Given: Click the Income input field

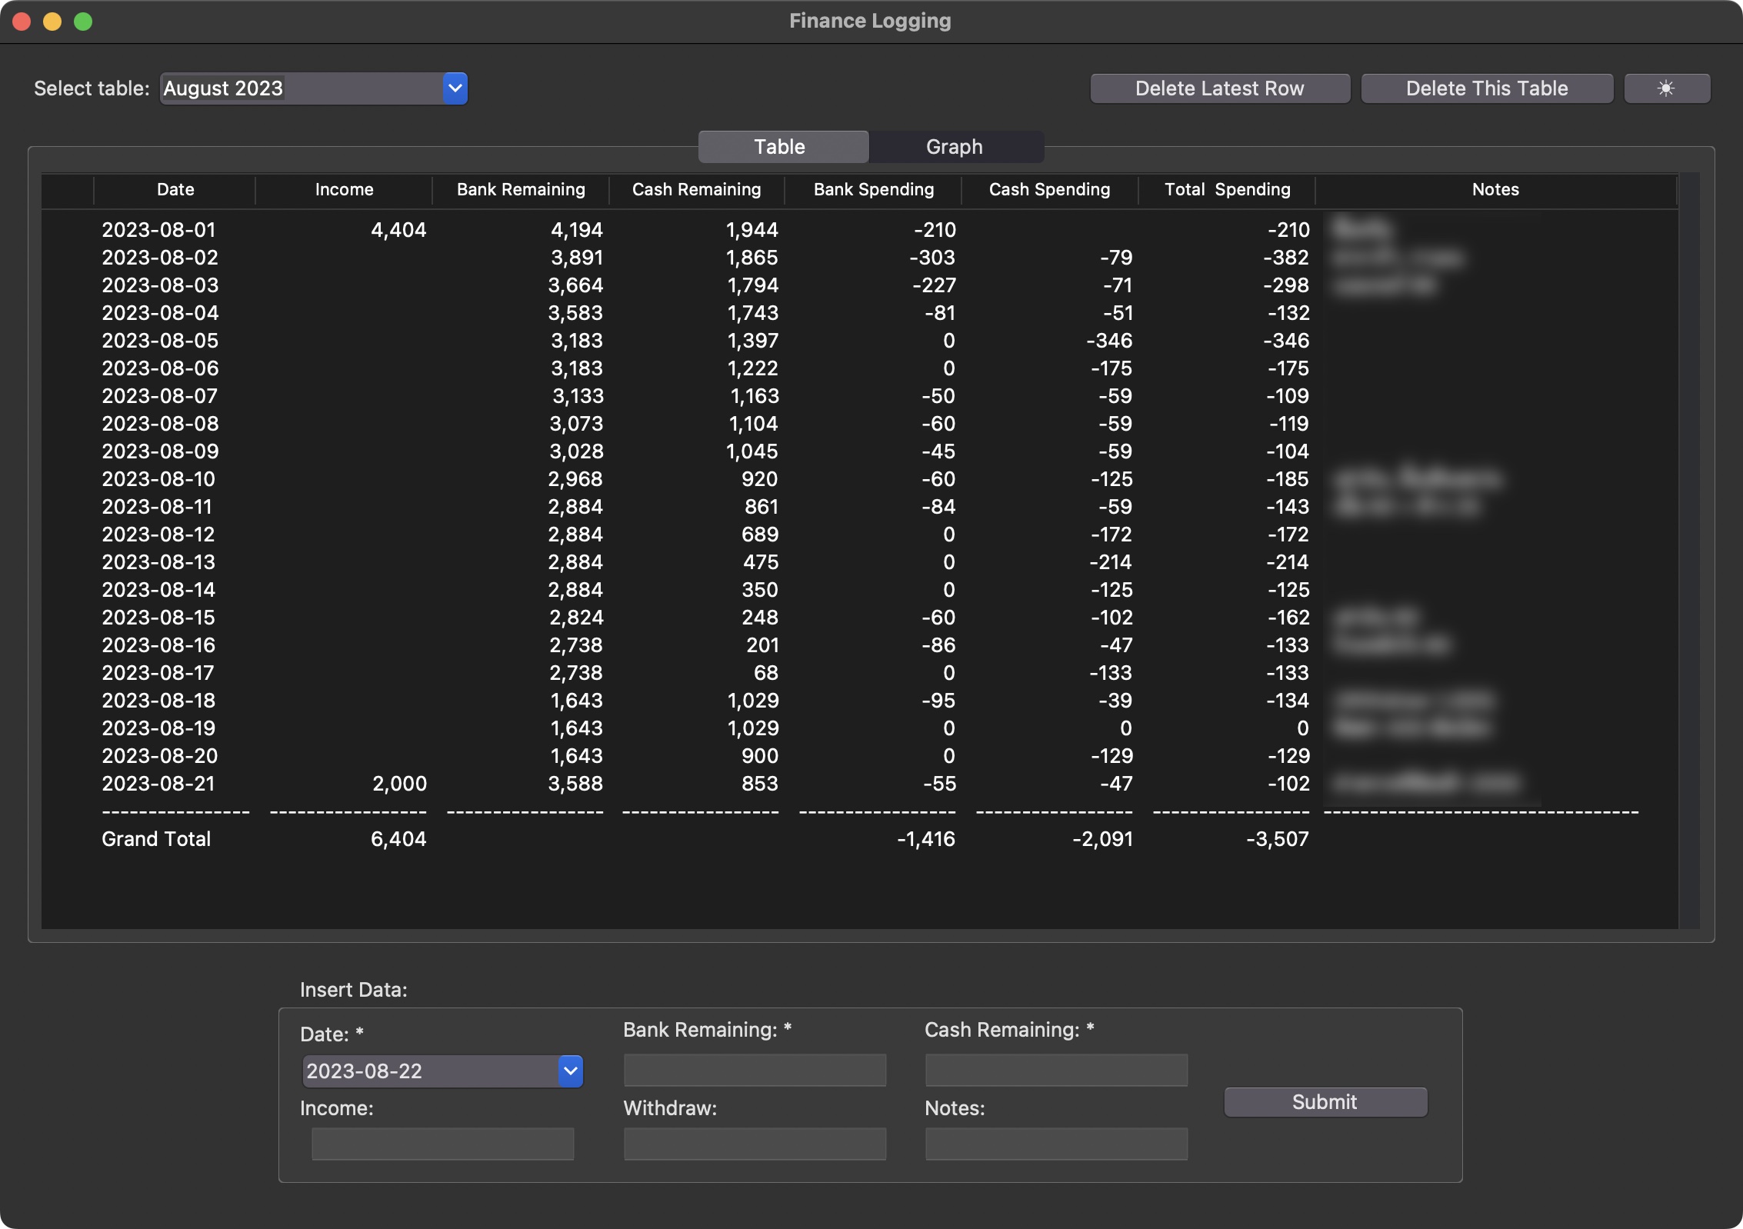Looking at the screenshot, I should pos(442,1144).
